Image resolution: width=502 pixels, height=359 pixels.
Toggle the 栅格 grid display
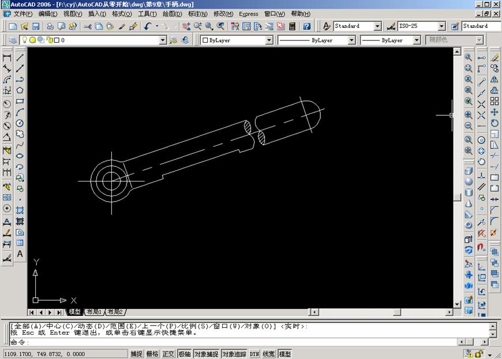(x=153, y=353)
